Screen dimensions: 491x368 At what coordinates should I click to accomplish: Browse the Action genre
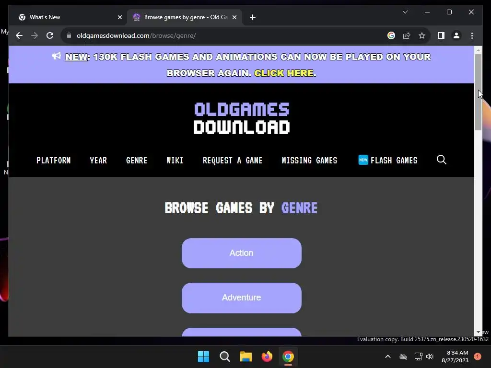[x=242, y=253]
